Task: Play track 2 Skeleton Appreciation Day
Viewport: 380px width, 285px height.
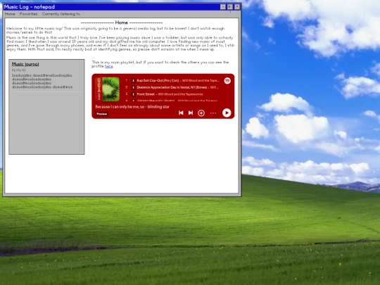Action: click(172, 87)
